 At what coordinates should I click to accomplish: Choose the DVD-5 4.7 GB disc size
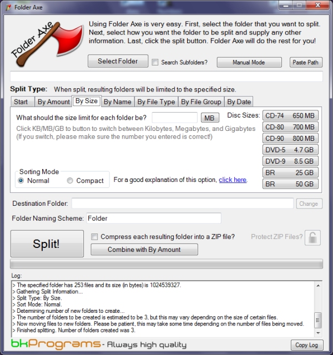point(290,150)
